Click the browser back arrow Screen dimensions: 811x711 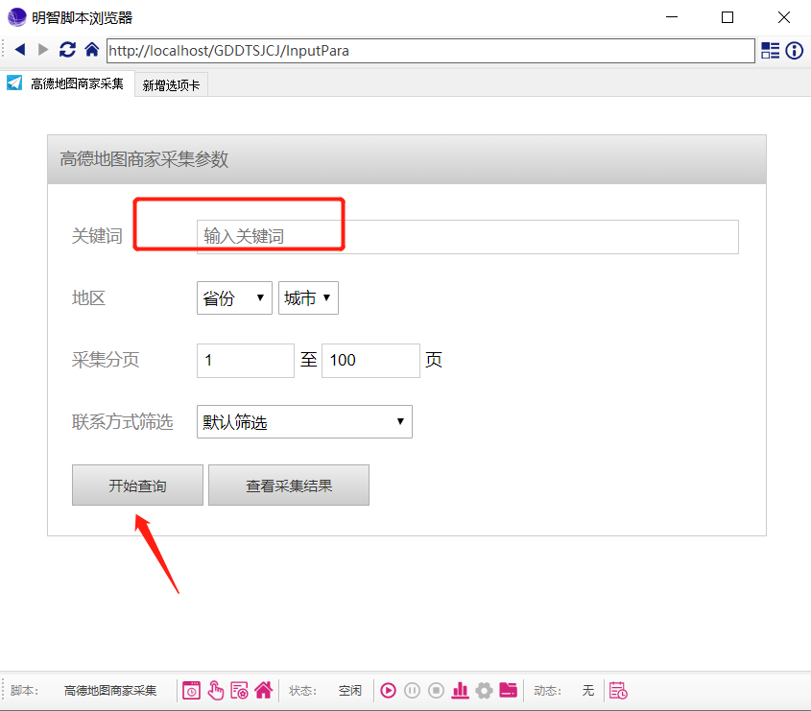pyautogui.click(x=20, y=50)
